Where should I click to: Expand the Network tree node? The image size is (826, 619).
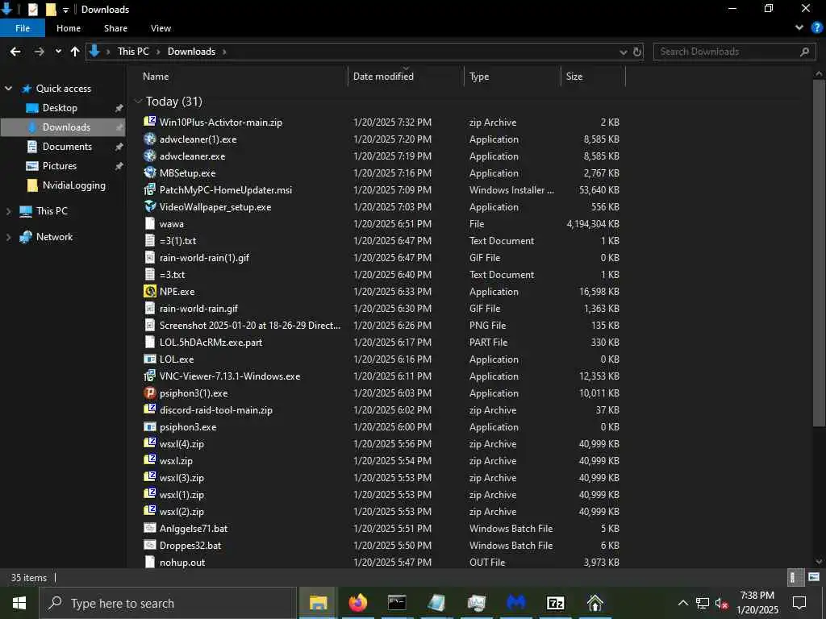pyautogui.click(x=8, y=237)
